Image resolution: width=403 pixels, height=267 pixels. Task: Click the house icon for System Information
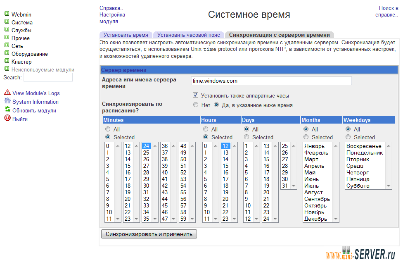pos(7,100)
